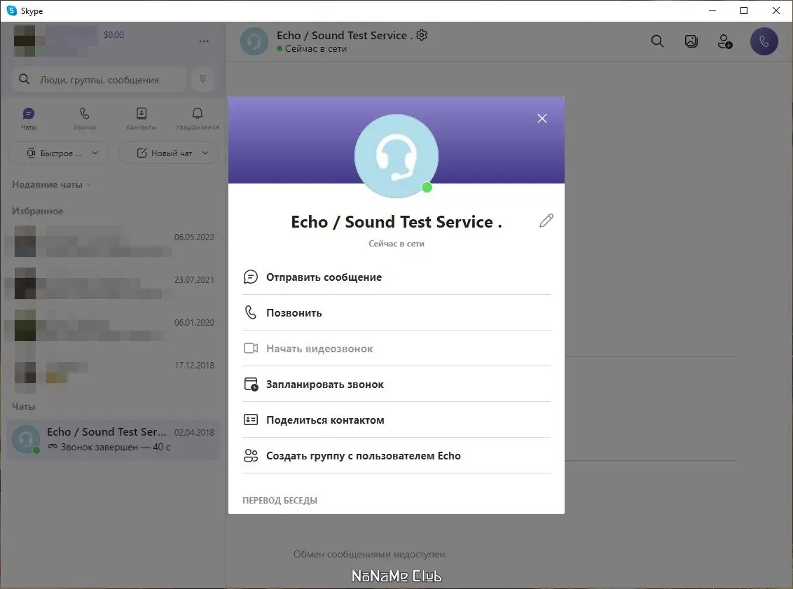The width and height of the screenshot is (793, 589).
Task: Choose Позвонить in profile card
Action: 396,312
